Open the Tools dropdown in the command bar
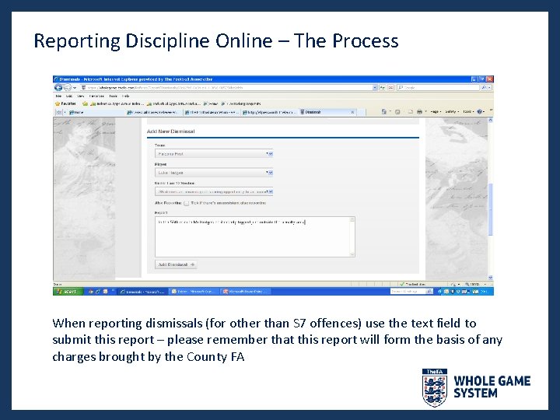This screenshot has height=420, width=560. (468, 112)
